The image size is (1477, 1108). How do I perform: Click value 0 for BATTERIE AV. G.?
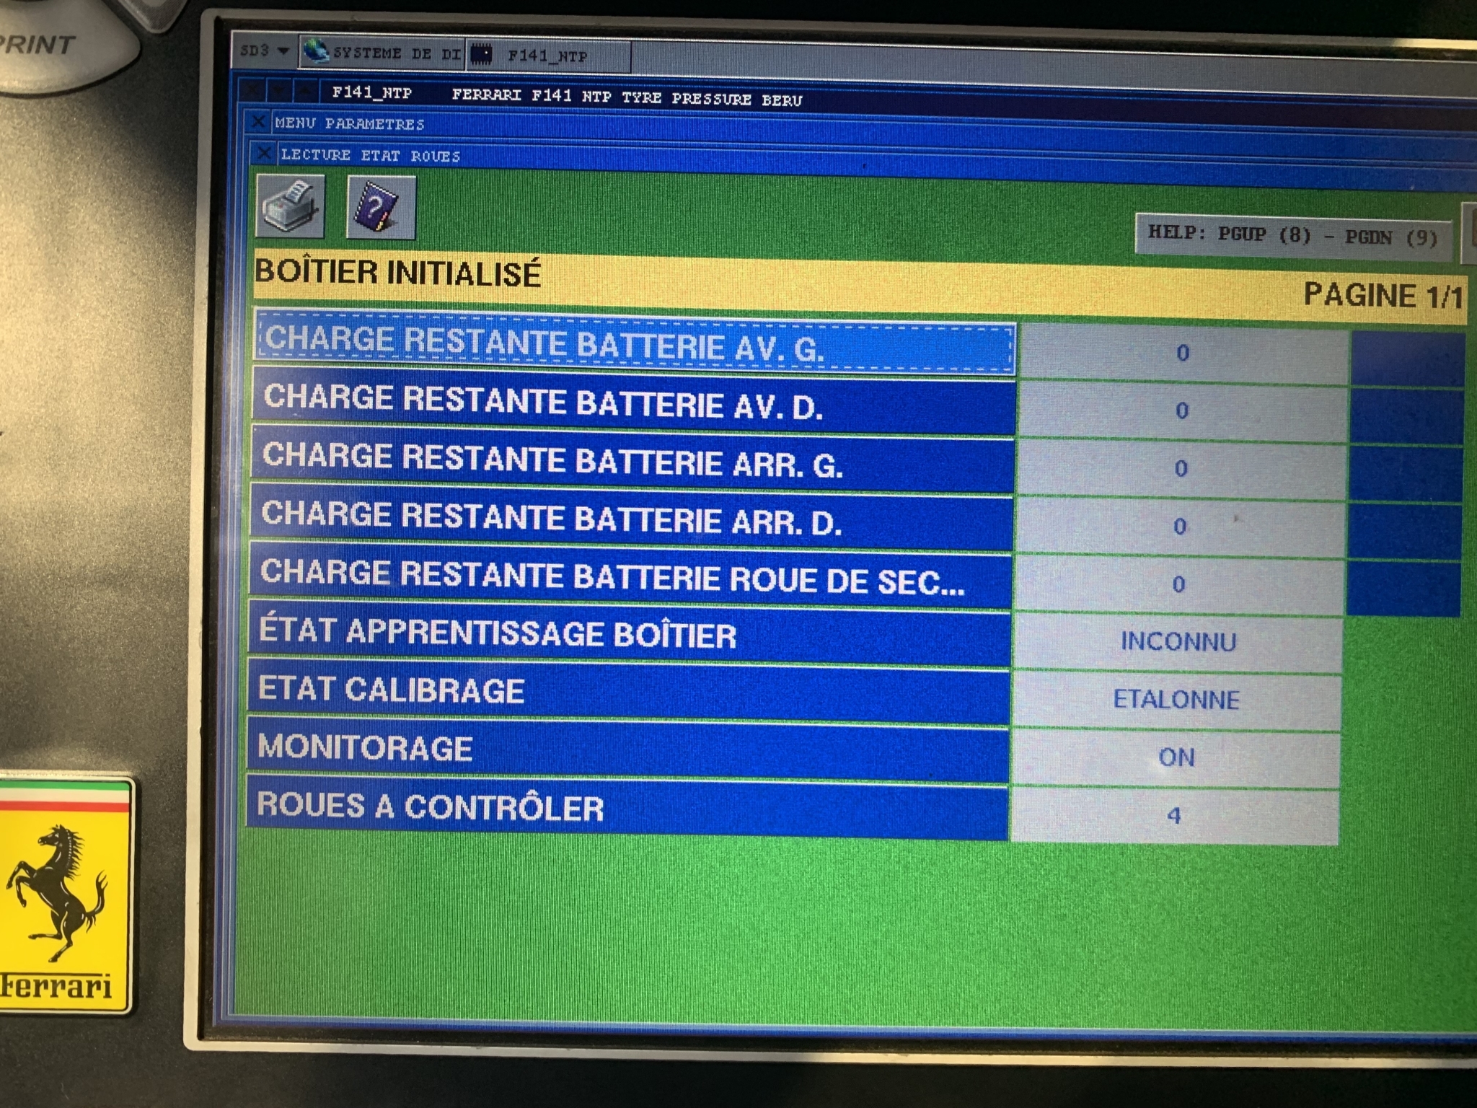(1183, 353)
